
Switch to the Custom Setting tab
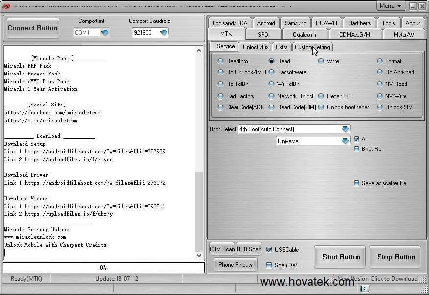coord(312,47)
